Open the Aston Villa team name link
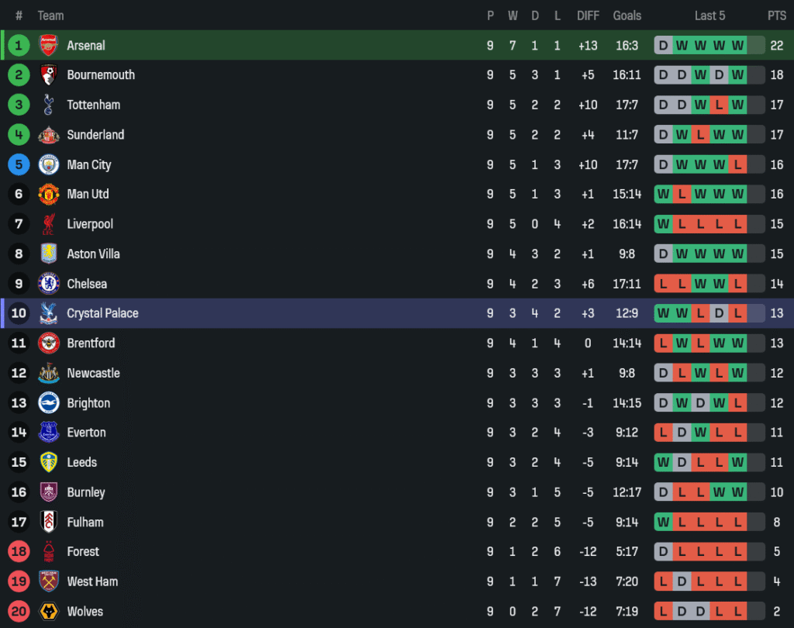 pyautogui.click(x=93, y=254)
